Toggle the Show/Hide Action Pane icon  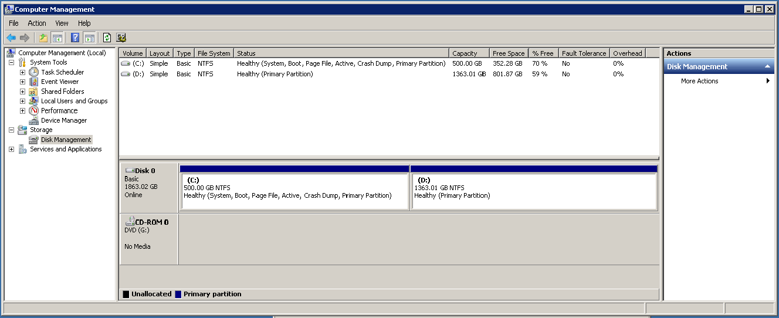[x=90, y=38]
